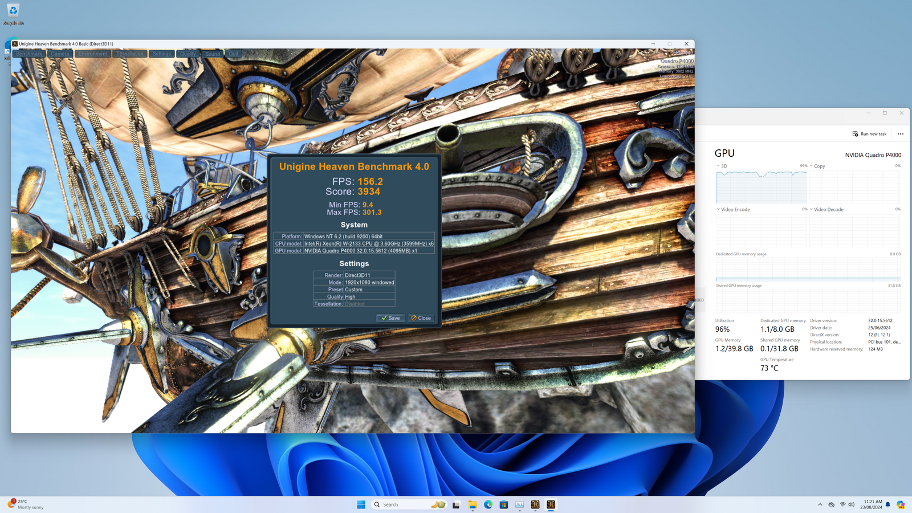The width and height of the screenshot is (912, 513).
Task: Open the Tessellation menu in Heaven
Action: point(130,54)
